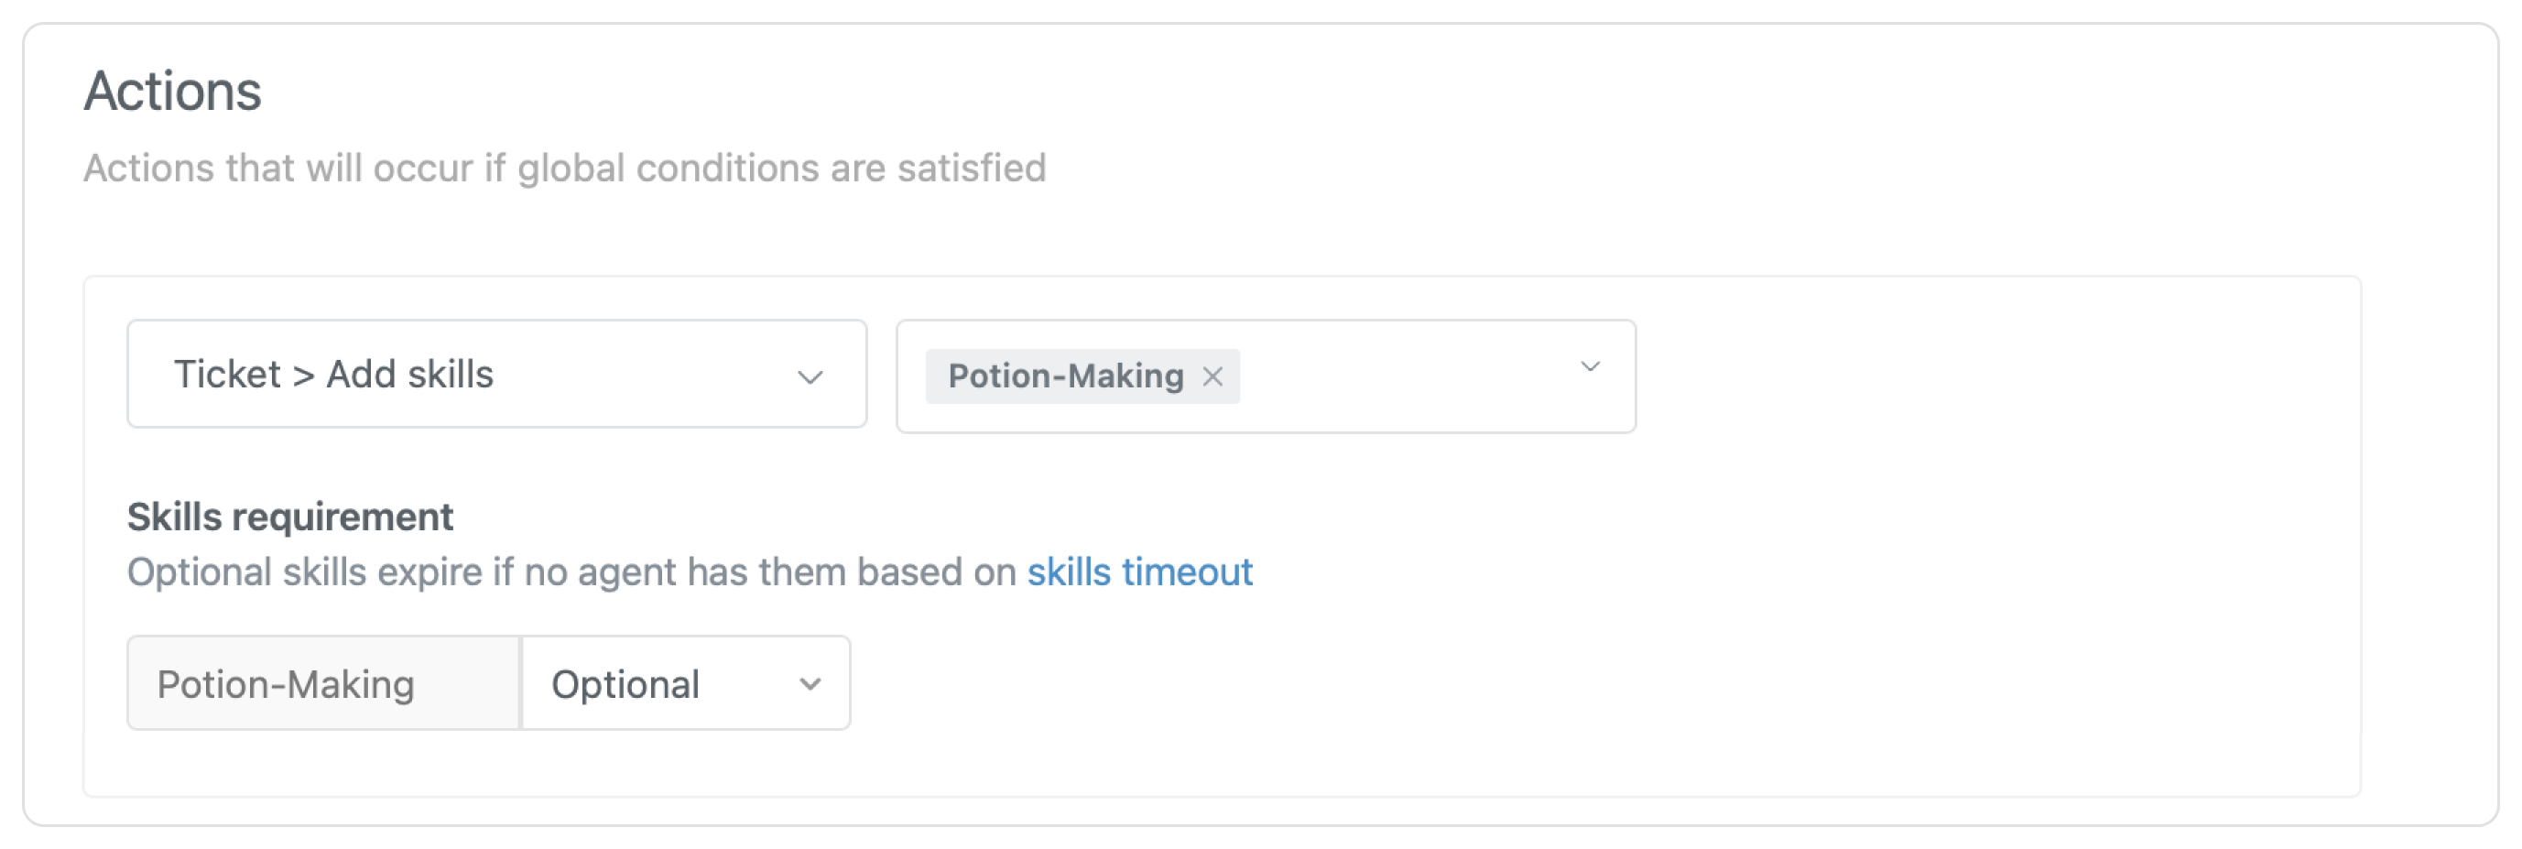Click the "global conditions" words in the subtitle

(x=668, y=169)
